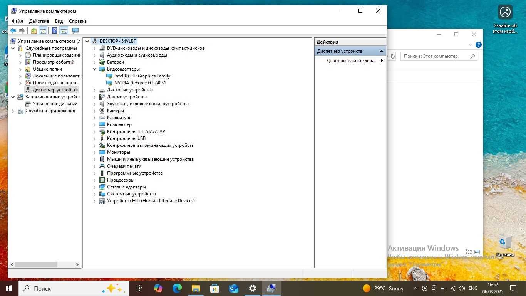Click the Мыши и иные указывающие устройства icon

(x=102, y=159)
